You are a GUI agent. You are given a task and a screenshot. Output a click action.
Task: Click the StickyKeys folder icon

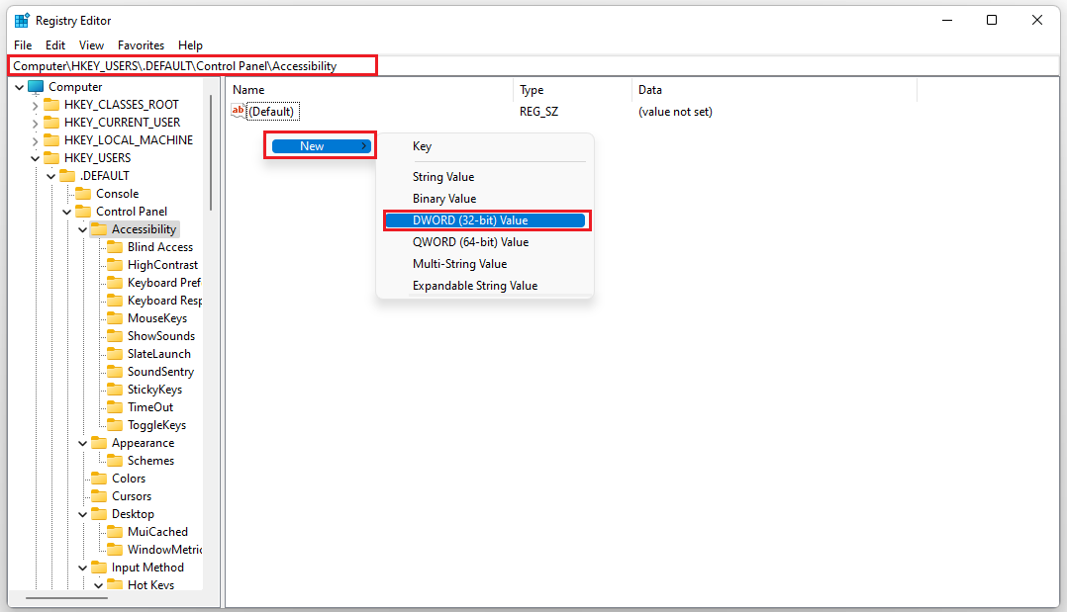click(115, 390)
